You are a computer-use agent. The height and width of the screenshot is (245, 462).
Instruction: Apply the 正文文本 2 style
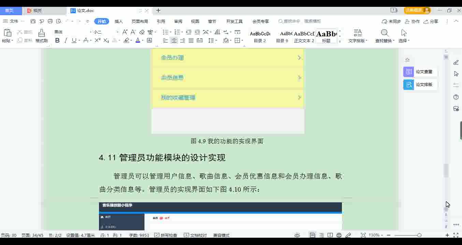pyautogui.click(x=304, y=37)
